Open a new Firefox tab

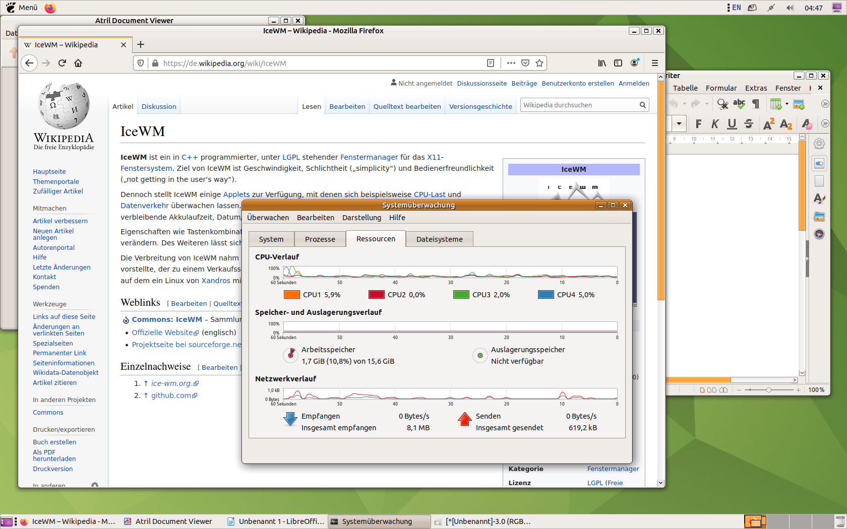[x=141, y=44]
